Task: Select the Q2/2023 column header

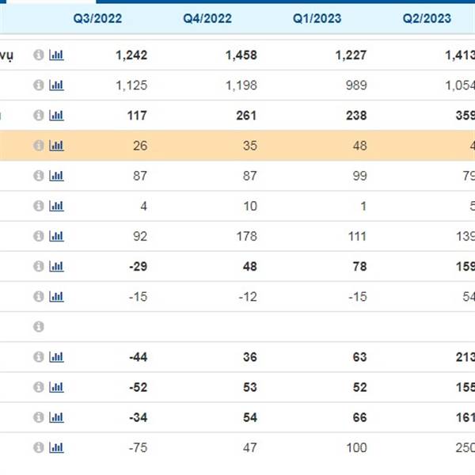Action: (427, 18)
